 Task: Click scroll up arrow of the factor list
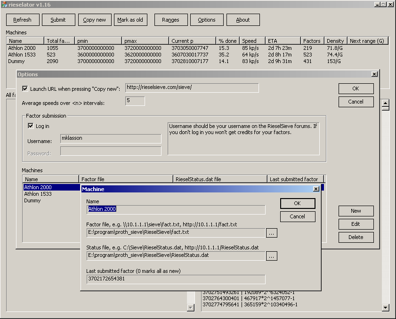coord(385,103)
